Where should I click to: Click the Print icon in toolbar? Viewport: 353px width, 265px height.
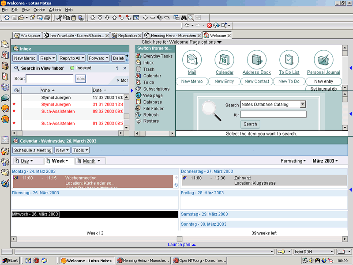47,18
